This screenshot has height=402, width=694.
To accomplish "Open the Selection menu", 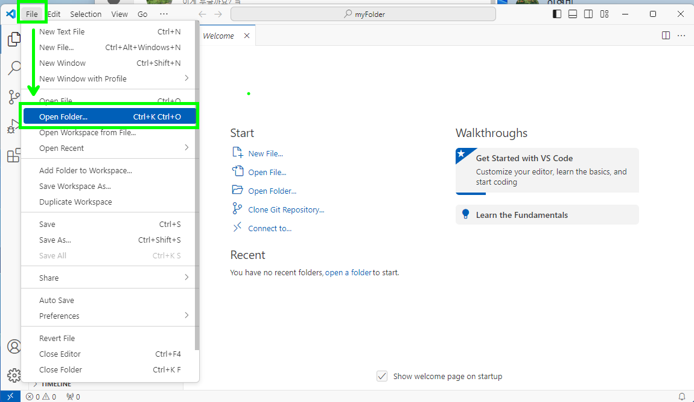I will (x=86, y=14).
